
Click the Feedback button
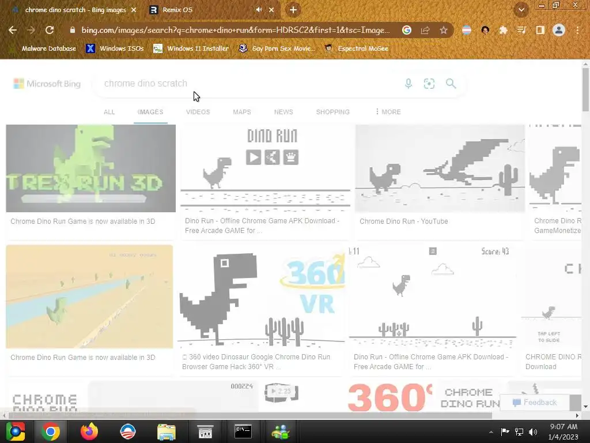534,402
